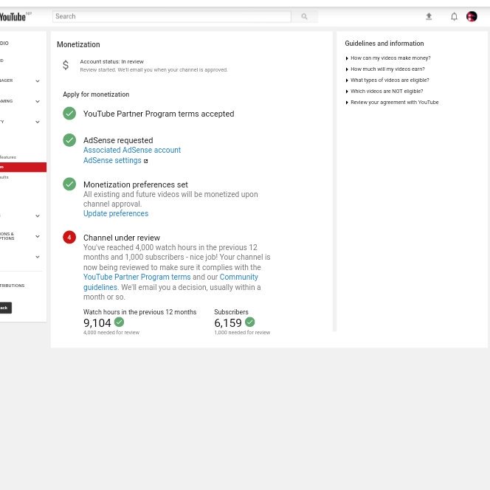Focus the Search input field
This screenshot has width=490, height=490.
(171, 16)
